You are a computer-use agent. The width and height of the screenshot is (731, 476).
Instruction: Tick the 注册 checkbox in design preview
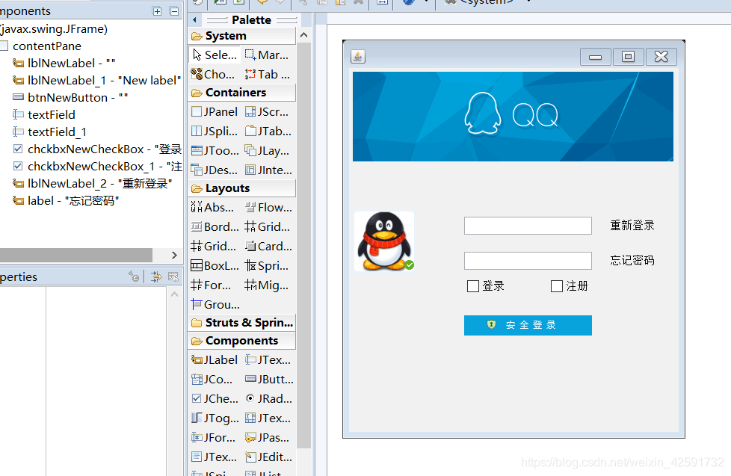557,285
